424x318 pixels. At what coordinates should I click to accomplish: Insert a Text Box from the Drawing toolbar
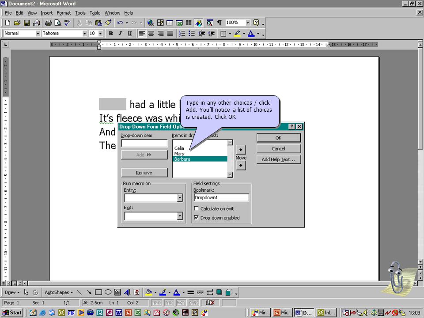click(117, 292)
